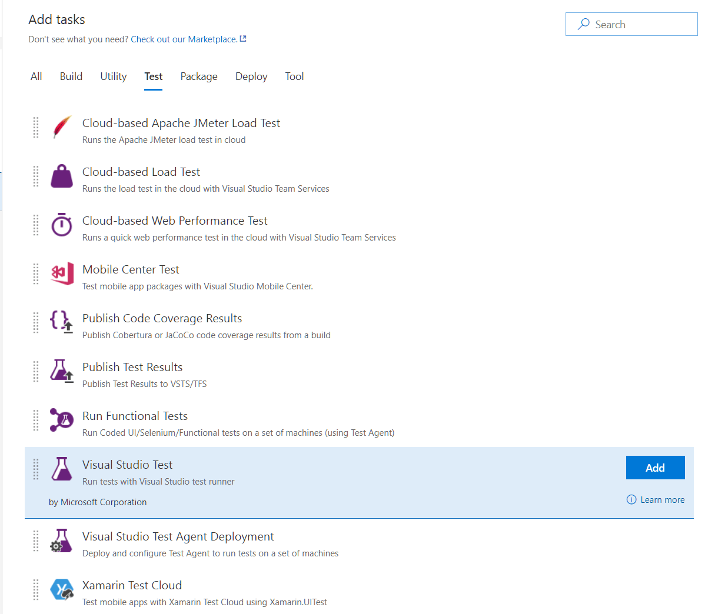Select Publish Test Results title

[132, 367]
